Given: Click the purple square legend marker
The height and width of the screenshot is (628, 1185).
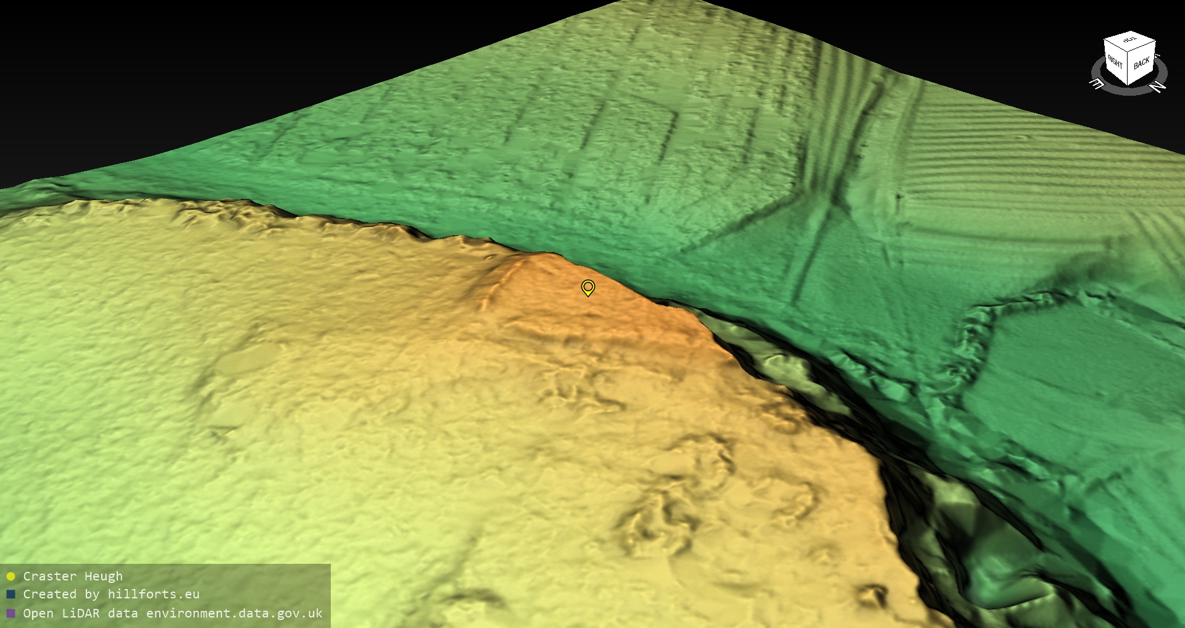Looking at the screenshot, I should point(10,613).
